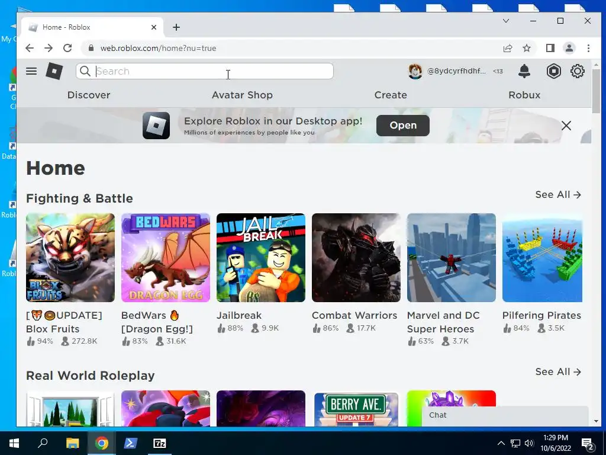Bookmark this page with star icon
Image resolution: width=606 pixels, height=455 pixels.
tap(526, 48)
